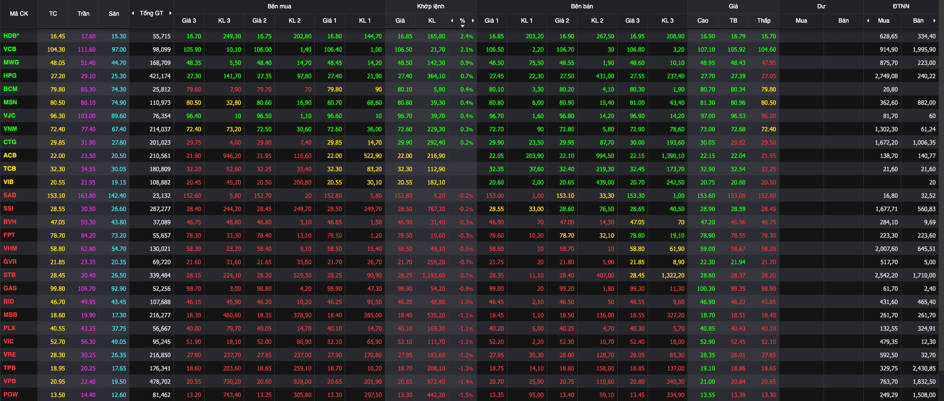Open the GAS stock symbol
944x401 pixels.
(10, 288)
